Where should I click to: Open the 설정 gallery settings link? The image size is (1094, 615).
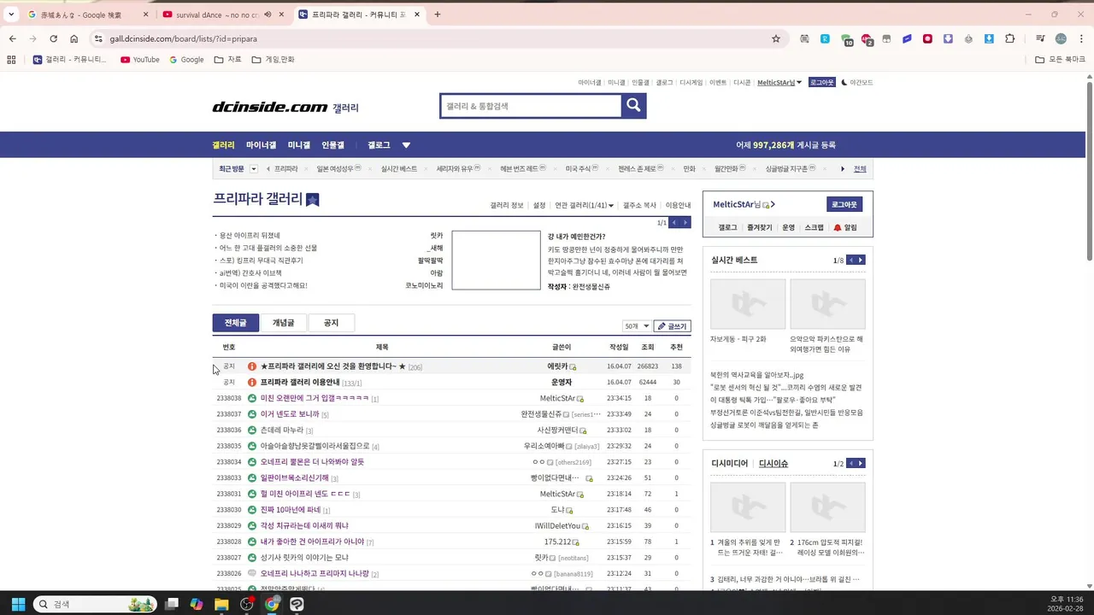(539, 205)
